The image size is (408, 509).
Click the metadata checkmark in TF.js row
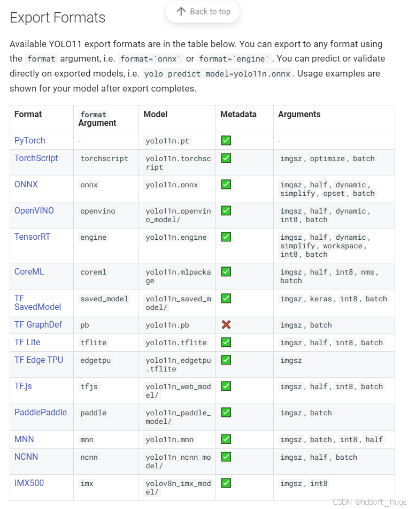226,386
